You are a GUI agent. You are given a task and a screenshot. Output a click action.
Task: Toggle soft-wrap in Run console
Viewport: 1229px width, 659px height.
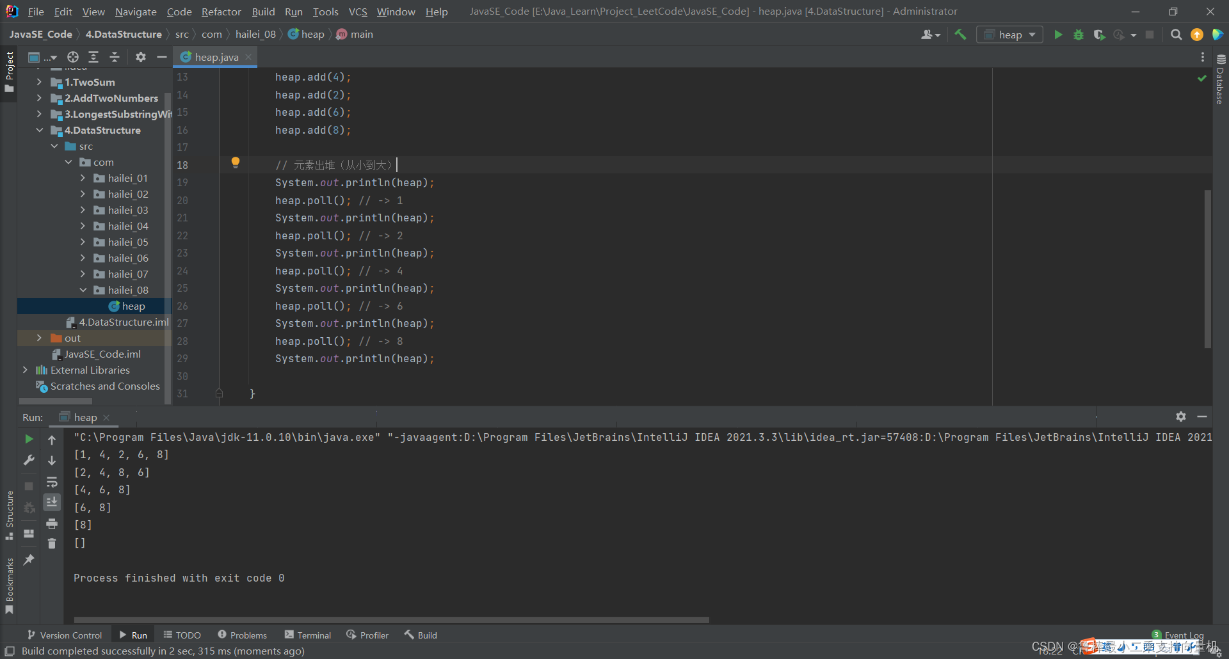(x=52, y=482)
